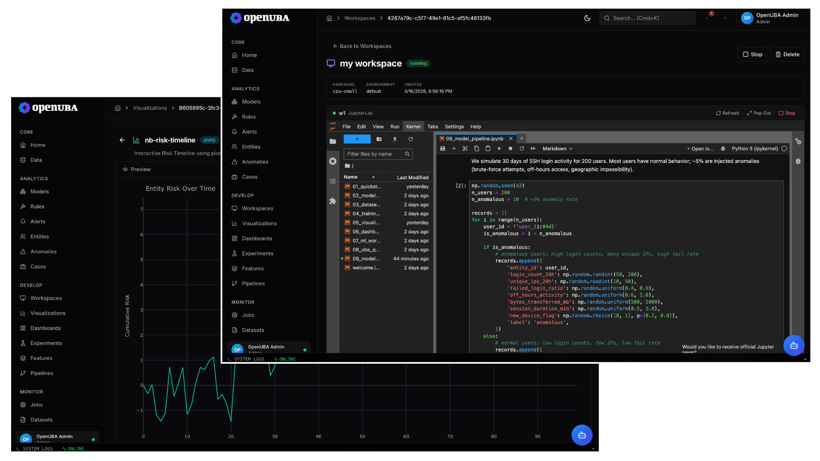Refresh the file list with the refresh icon
Screen dimensions: 820x461
(410, 139)
